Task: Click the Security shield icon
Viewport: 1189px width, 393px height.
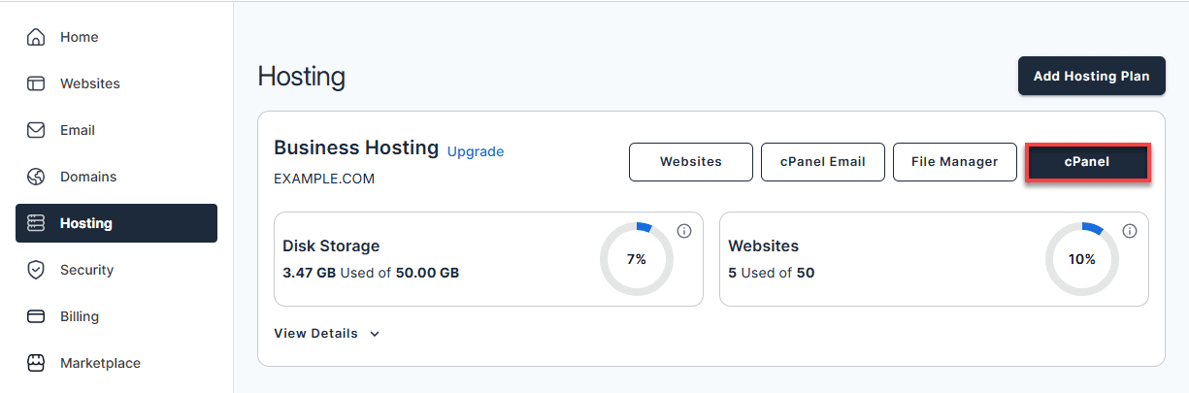Action: tap(36, 270)
